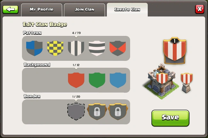The image size is (208, 138).
Task: Go back using the green arrow button
Action: (x=10, y=10)
